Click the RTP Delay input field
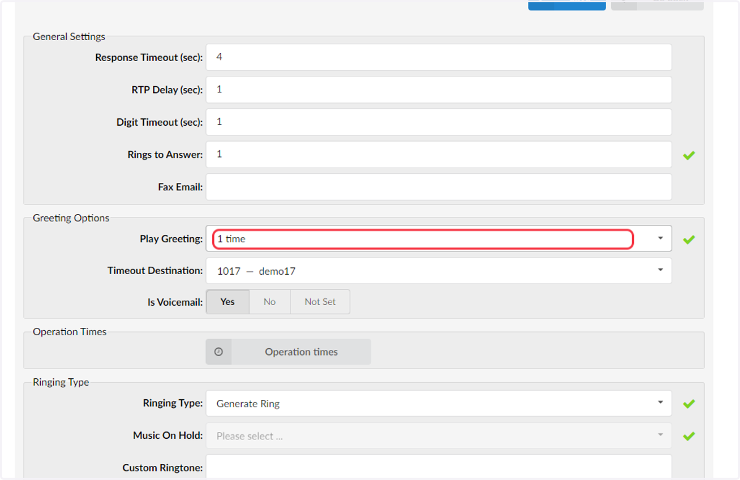This screenshot has width=740, height=480. coord(438,89)
